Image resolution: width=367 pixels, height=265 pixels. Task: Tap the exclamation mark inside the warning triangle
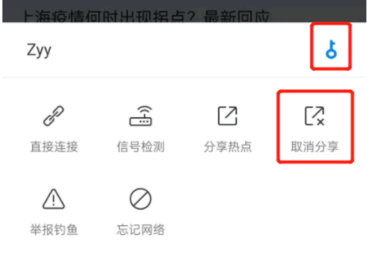[54, 200]
